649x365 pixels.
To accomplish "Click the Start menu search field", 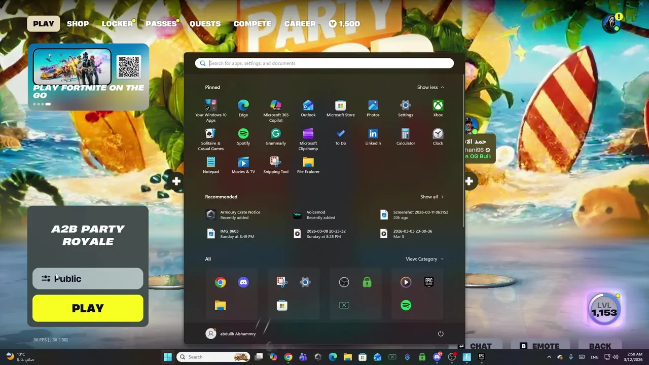I will (324, 63).
